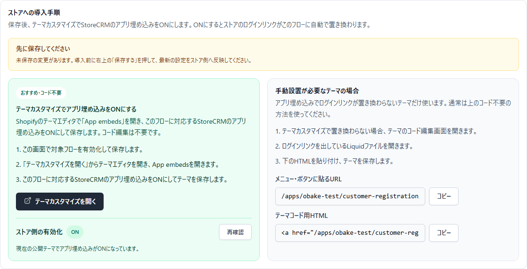The height and width of the screenshot is (269, 527).
Task: Click アプリ埋め込みでログインリンクが置き換わらない paragraph
Action: pos(393,108)
